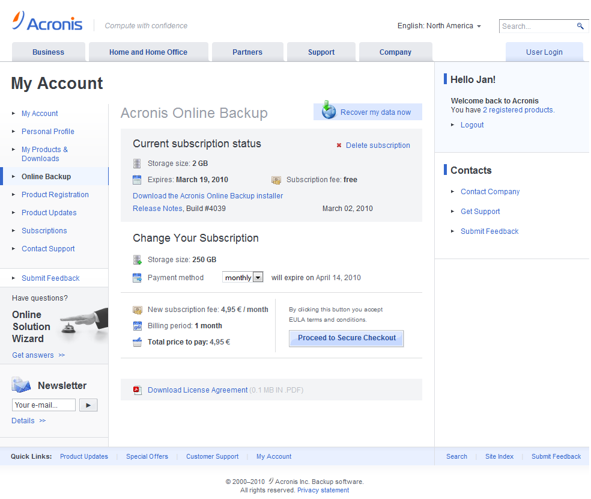Viewport: 591px width, 499px height.
Task: Click the storage icon beside 250 GB
Action: coord(137,260)
